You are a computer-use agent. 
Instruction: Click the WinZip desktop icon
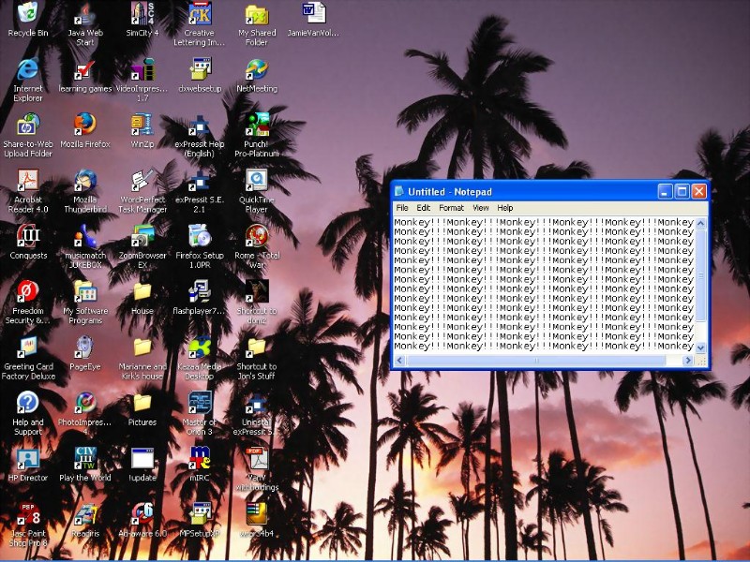click(142, 125)
